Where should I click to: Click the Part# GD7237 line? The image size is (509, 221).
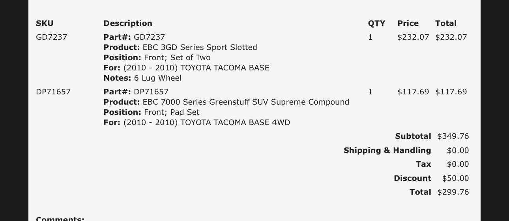(x=134, y=37)
